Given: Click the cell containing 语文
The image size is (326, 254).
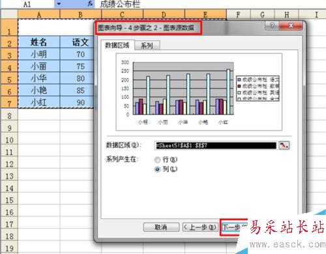Looking at the screenshot, I should [x=77, y=42].
